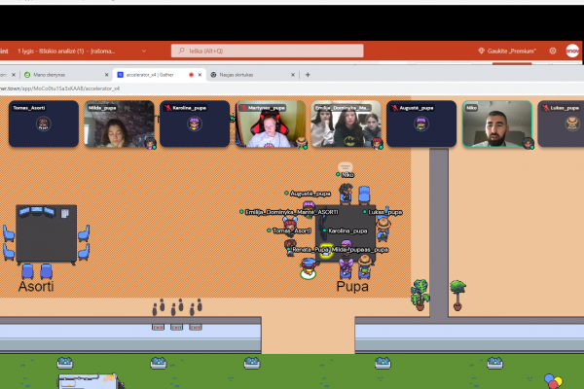This screenshot has height=389, width=584.
Task: Close the Mano dienynas tab
Action: tap(106, 75)
